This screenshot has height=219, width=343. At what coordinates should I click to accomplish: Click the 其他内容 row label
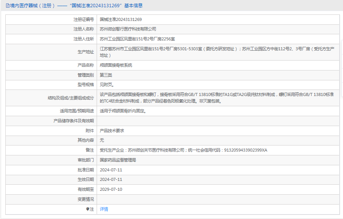pos(86,140)
